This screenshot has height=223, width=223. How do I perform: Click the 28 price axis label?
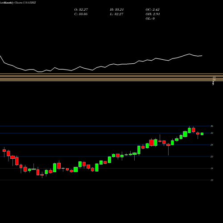point(212,145)
